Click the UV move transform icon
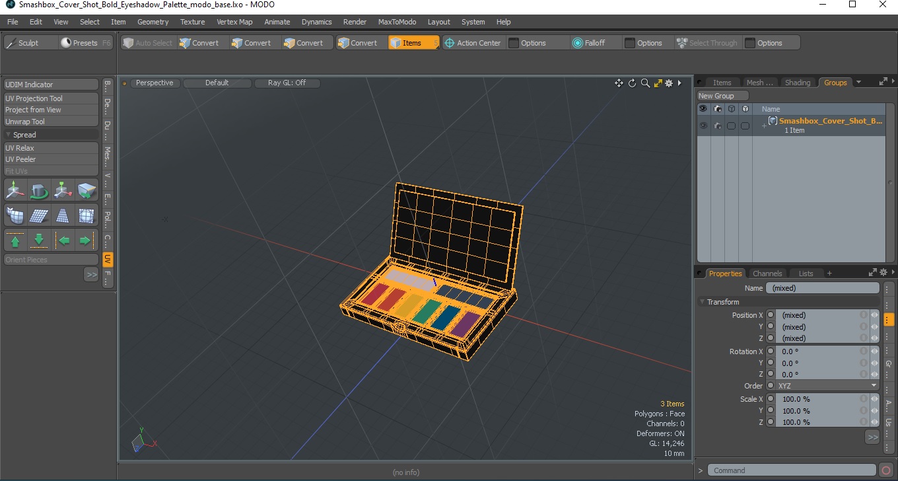The width and height of the screenshot is (898, 481). pyautogui.click(x=16, y=190)
